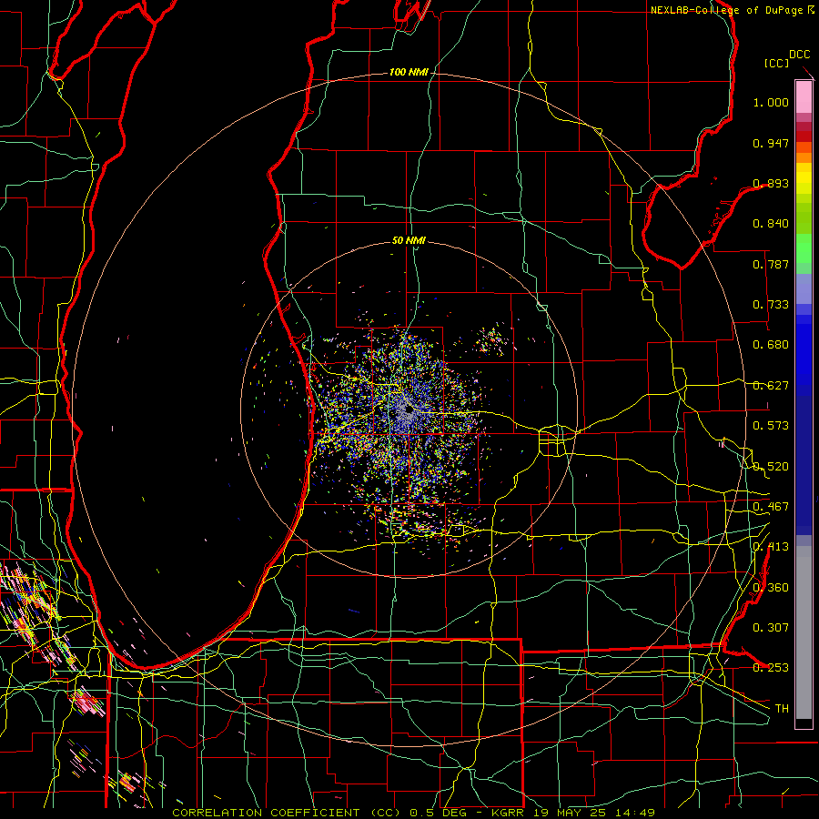The image size is (819, 819).
Task: Click the 0.787 color scale value
Action: click(771, 264)
